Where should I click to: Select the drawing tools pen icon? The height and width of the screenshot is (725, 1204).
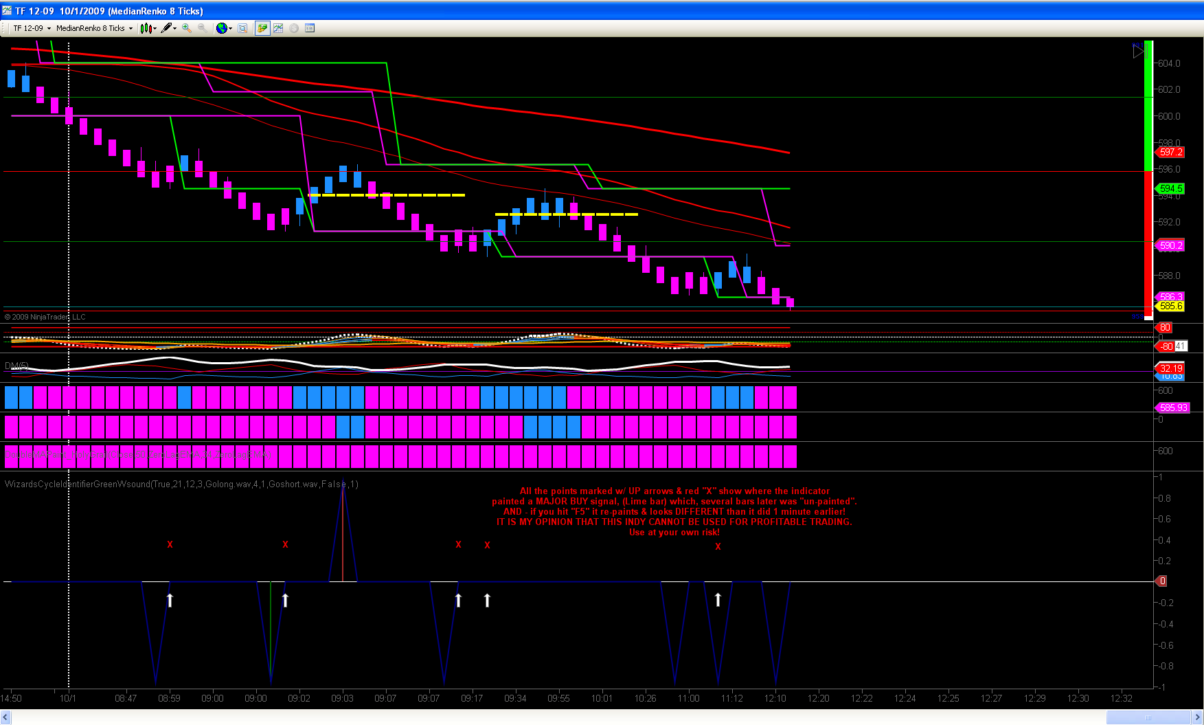coord(166,28)
